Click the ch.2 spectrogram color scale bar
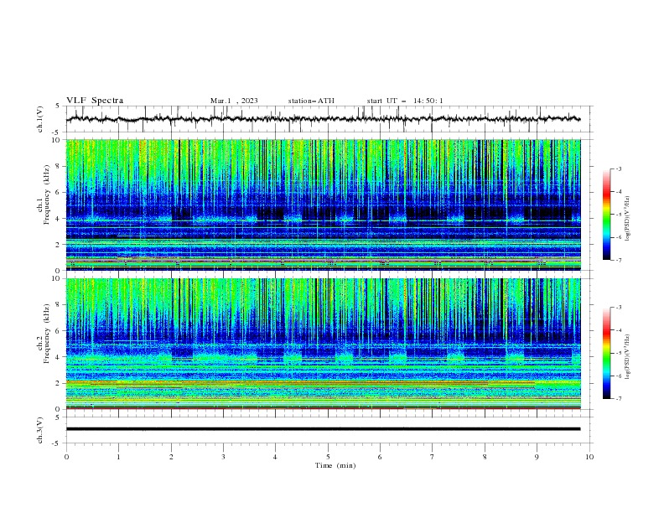 [x=606, y=353]
